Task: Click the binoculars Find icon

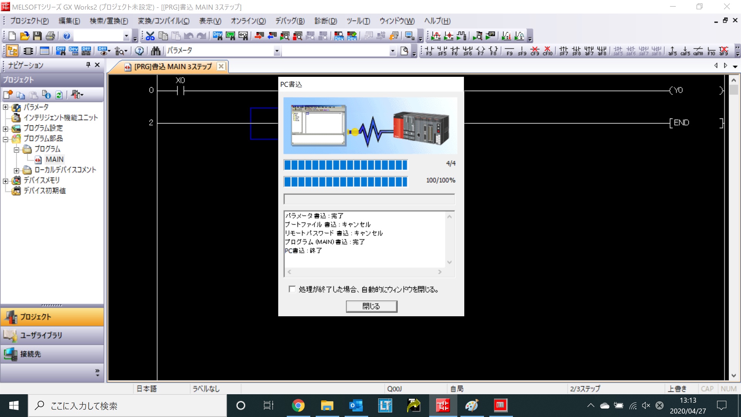Action: (156, 51)
